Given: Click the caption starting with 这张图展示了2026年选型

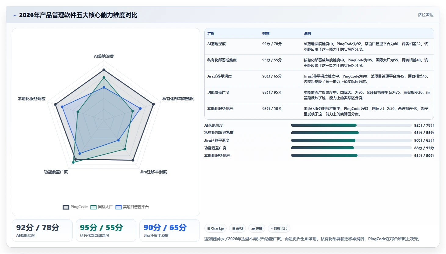Looking at the screenshot, I should [313, 239].
